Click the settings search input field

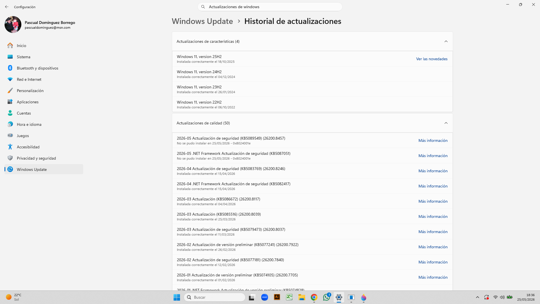click(x=270, y=7)
